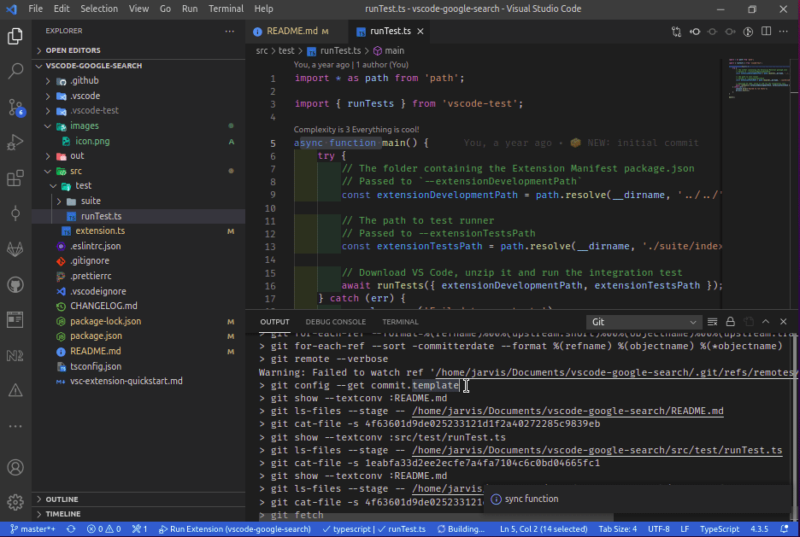Switch to the Debug Console tab
The image size is (800, 537).
pyautogui.click(x=335, y=322)
